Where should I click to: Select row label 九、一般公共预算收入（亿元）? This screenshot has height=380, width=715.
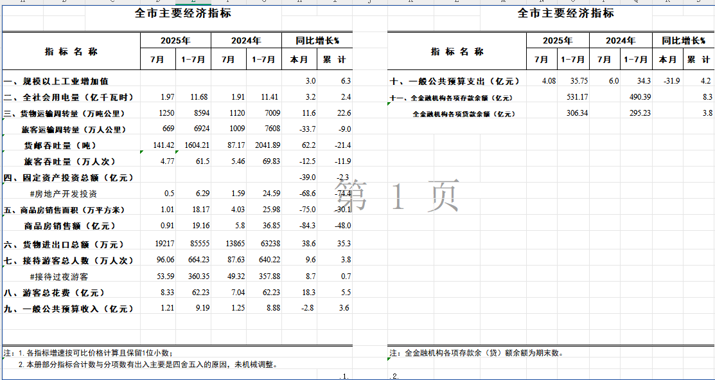tap(68, 309)
